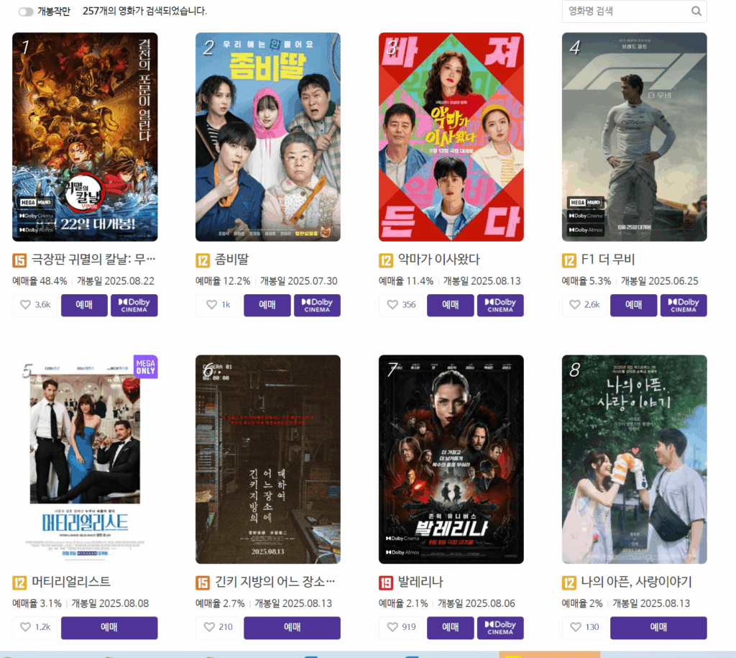Open the F1 더 무비 poster
This screenshot has width=736, height=658.
(634, 137)
